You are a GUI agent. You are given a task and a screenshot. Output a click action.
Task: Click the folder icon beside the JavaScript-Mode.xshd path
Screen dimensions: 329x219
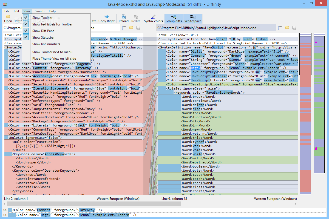[x=287, y=28]
